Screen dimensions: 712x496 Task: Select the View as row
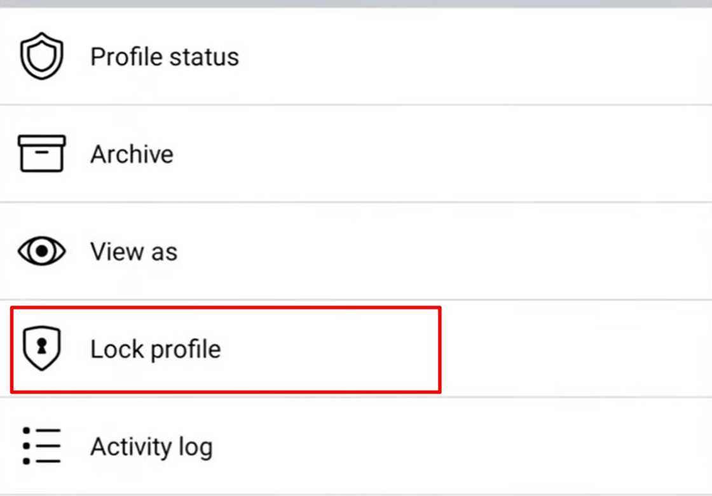[254, 251]
